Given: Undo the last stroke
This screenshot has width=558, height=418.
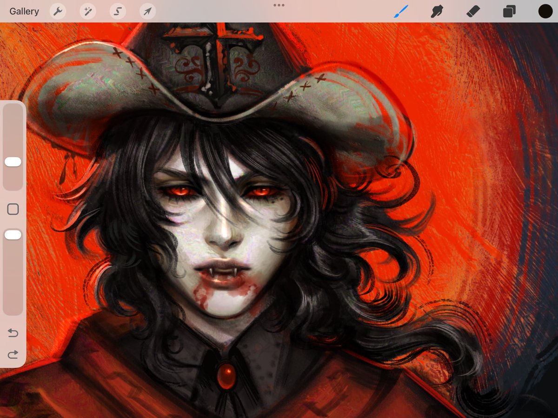Looking at the screenshot, I should point(13,333).
